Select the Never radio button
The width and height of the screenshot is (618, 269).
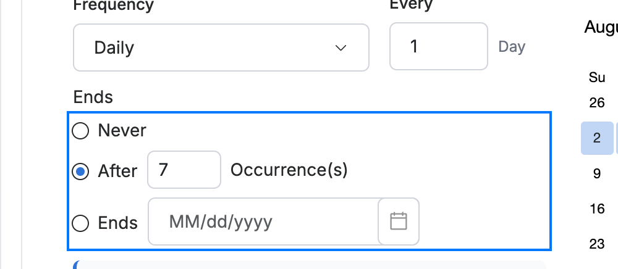[80, 131]
